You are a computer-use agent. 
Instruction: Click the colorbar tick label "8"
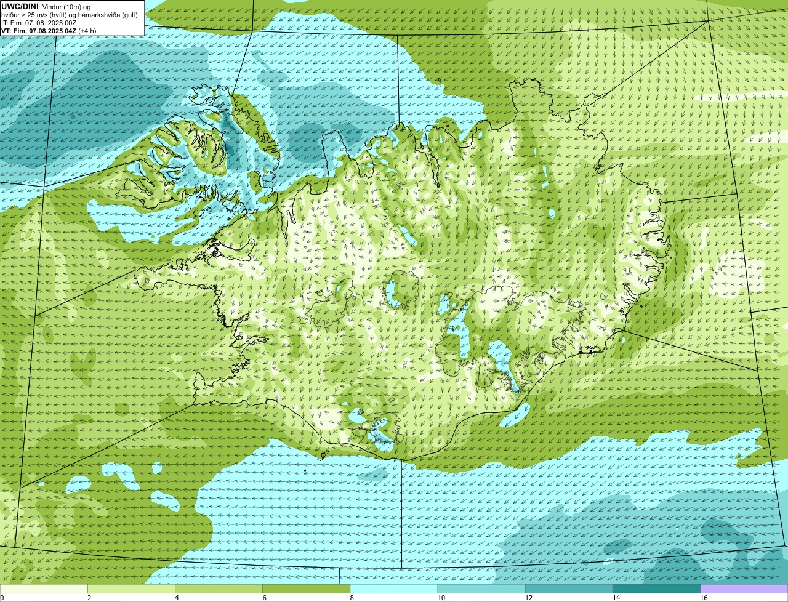coord(352,598)
